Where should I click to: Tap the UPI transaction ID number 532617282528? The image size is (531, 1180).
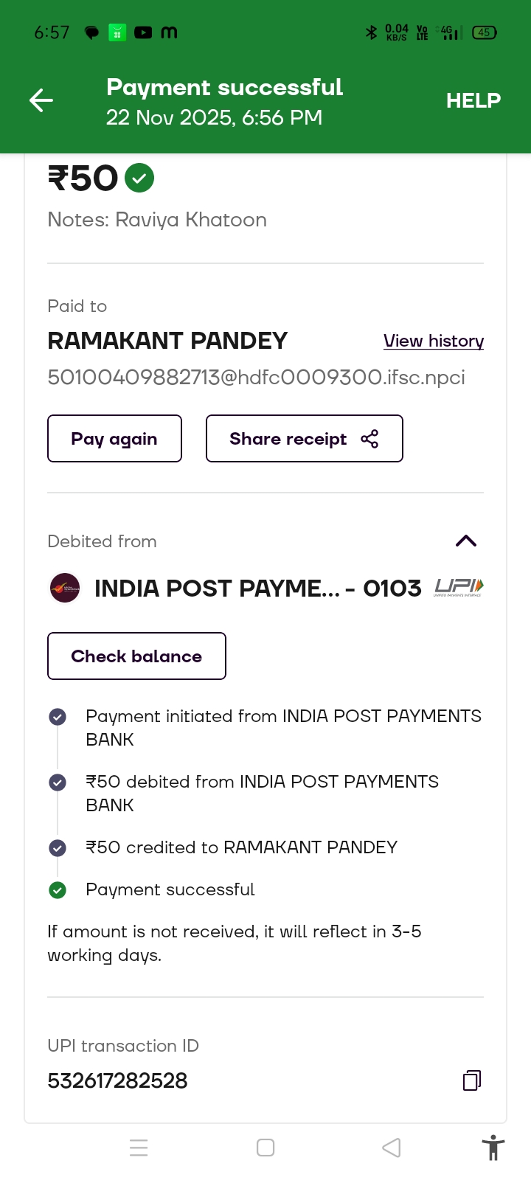pyautogui.click(x=117, y=1080)
